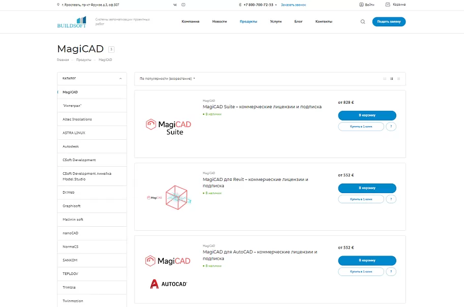464x307 pixels.
Task: Select NormaCS category
Action: point(92,247)
